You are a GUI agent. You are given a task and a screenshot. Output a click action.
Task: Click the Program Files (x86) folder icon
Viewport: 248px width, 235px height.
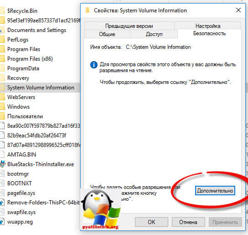tap(2, 59)
